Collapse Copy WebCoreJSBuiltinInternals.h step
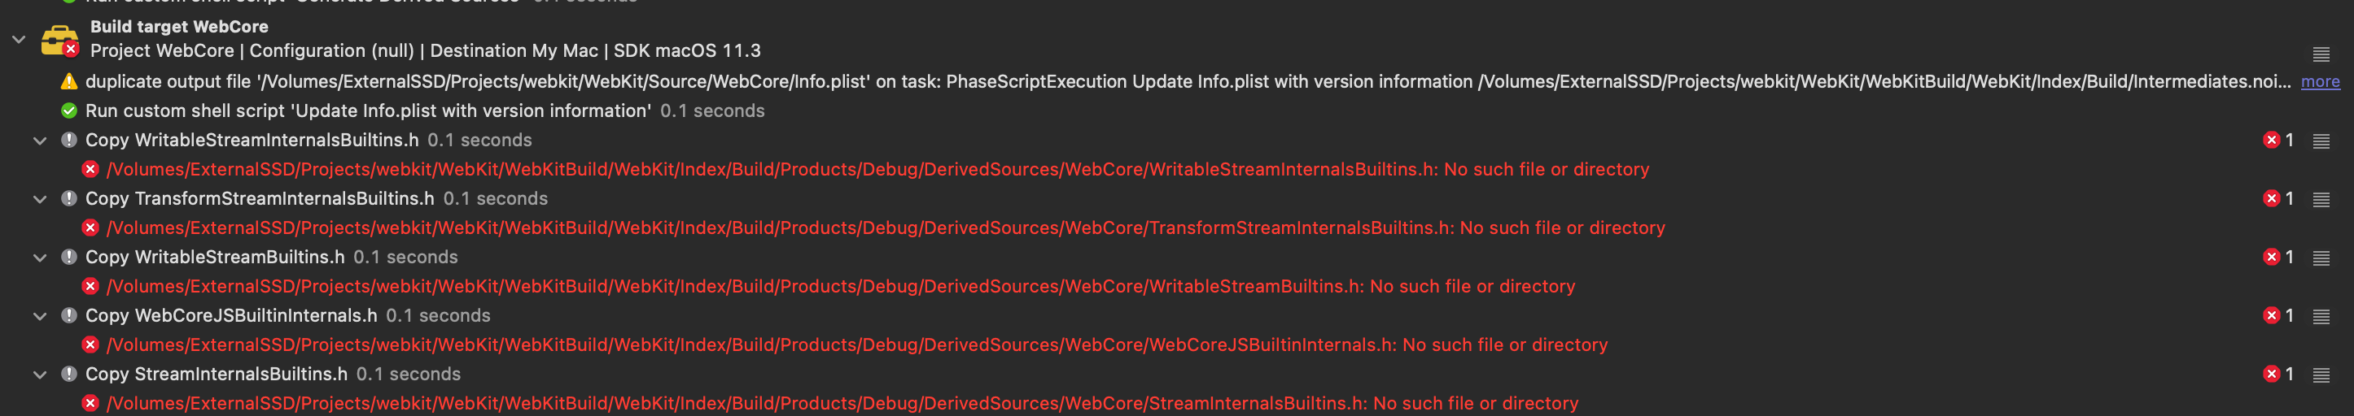2354x416 pixels. click(39, 315)
